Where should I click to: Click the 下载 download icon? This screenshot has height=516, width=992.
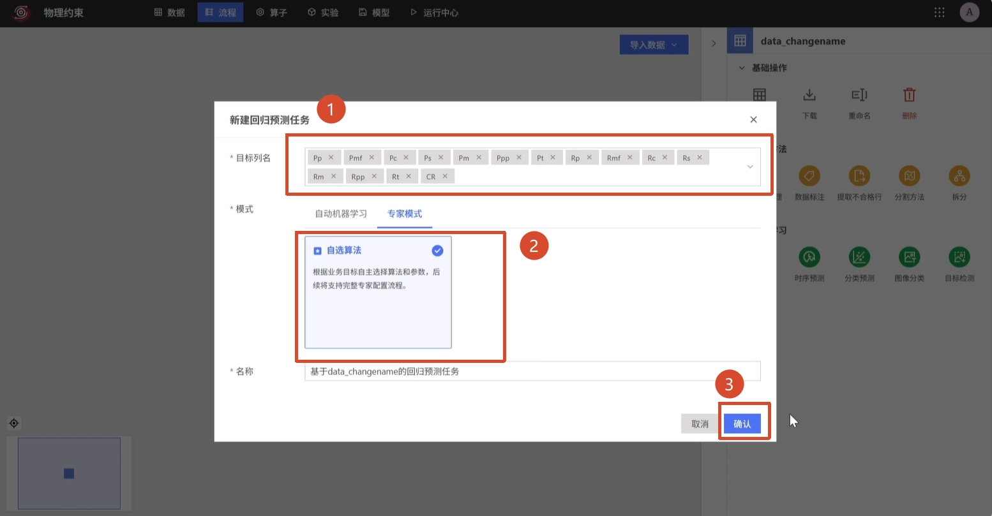pos(809,95)
